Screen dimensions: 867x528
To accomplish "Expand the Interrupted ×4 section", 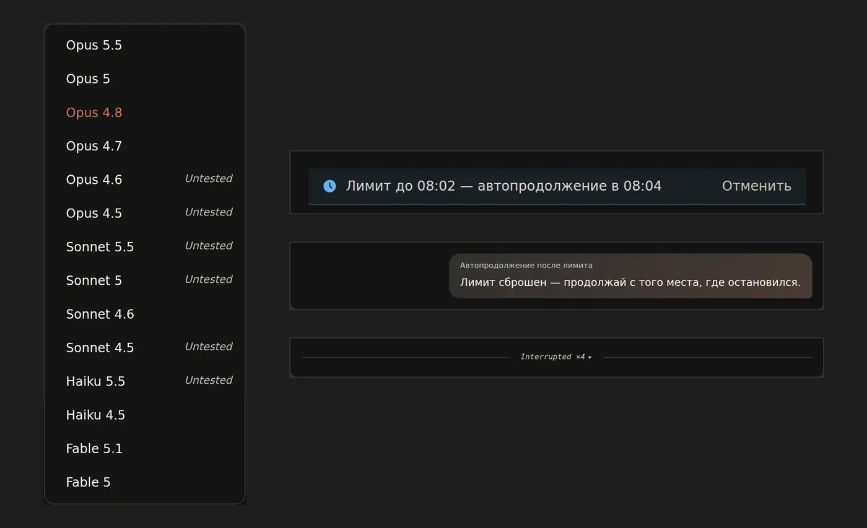I will tap(556, 357).
